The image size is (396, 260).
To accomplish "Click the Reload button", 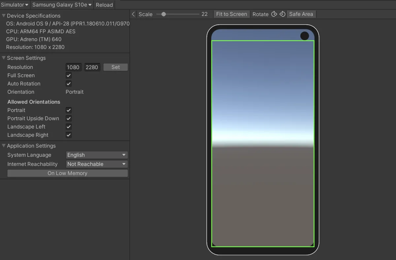I will coord(104,5).
